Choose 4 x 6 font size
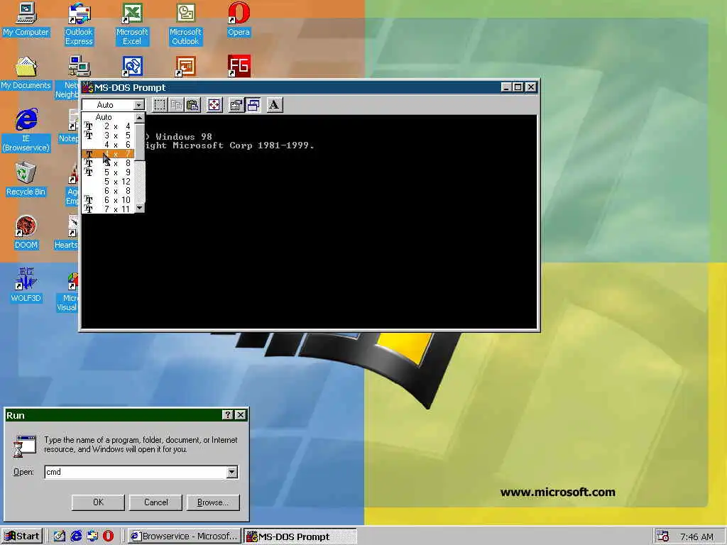This screenshot has height=545, width=727. pos(108,145)
